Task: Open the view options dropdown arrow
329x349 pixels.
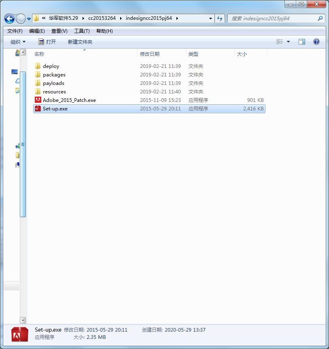Action: (x=288, y=42)
